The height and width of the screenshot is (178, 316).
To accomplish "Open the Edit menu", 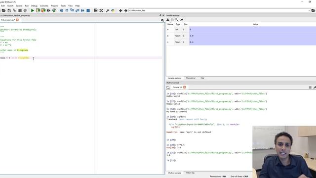I will pos(3,6).
